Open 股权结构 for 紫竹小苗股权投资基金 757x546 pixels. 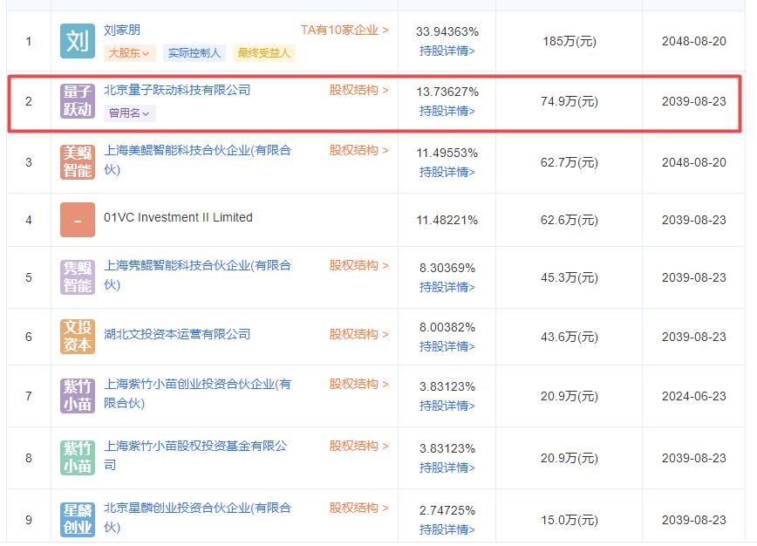click(x=358, y=446)
